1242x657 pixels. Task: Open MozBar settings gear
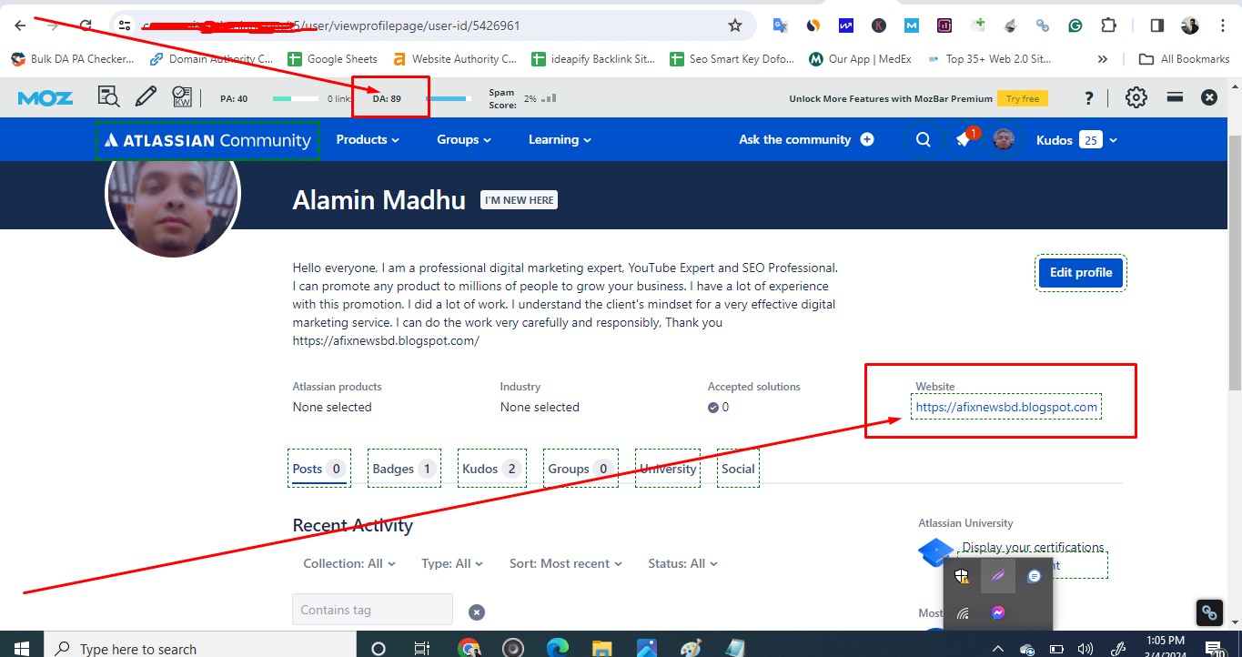(1136, 96)
